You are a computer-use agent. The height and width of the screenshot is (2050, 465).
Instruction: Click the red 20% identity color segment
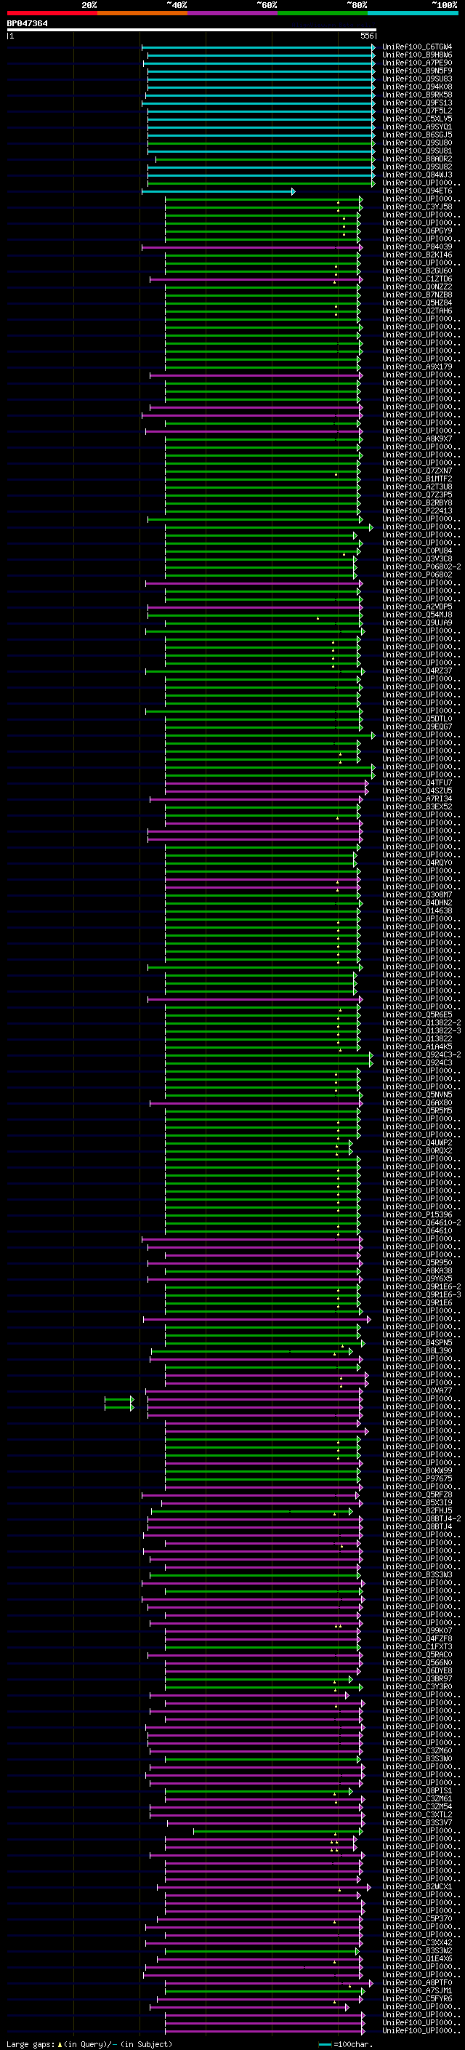pyautogui.click(x=52, y=14)
